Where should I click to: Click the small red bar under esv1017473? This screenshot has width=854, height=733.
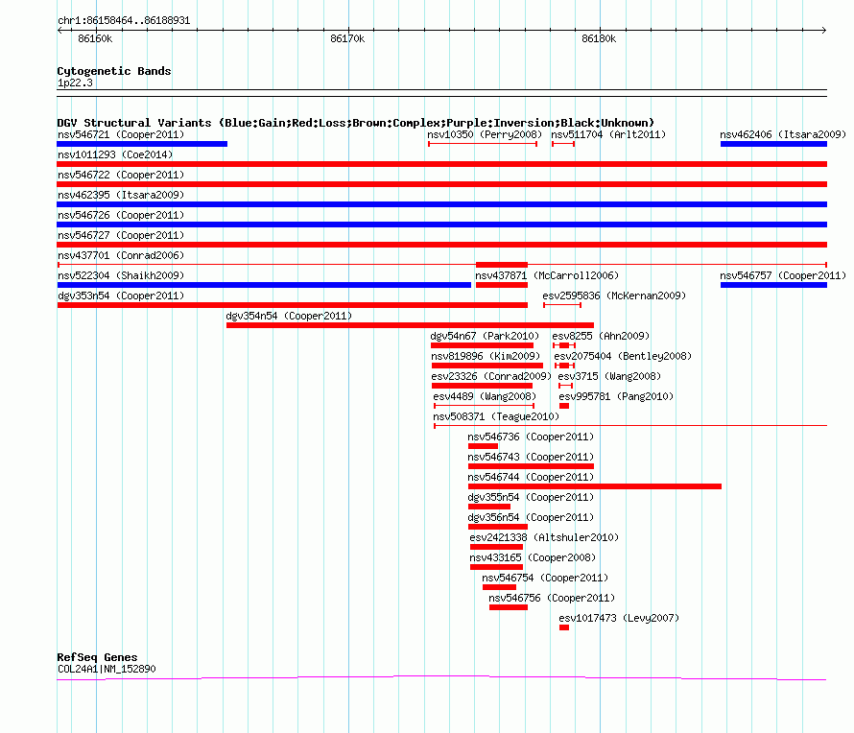564,627
